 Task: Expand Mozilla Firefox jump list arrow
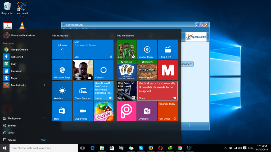click(44, 85)
